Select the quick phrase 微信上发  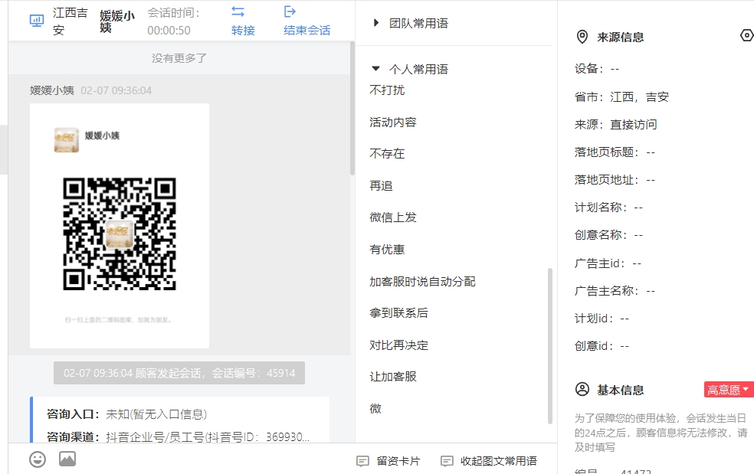coord(393,217)
